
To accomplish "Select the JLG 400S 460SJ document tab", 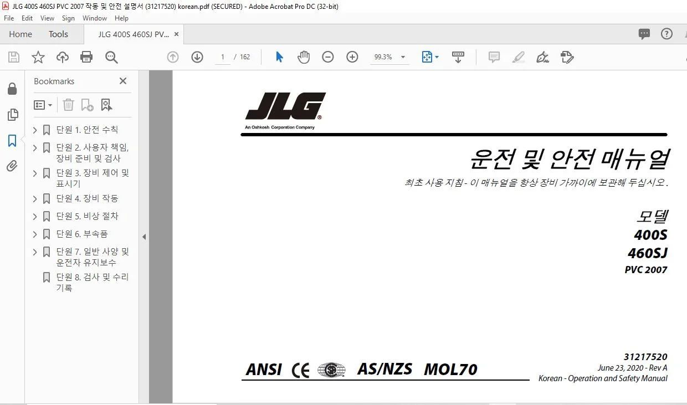I will tap(134, 34).
